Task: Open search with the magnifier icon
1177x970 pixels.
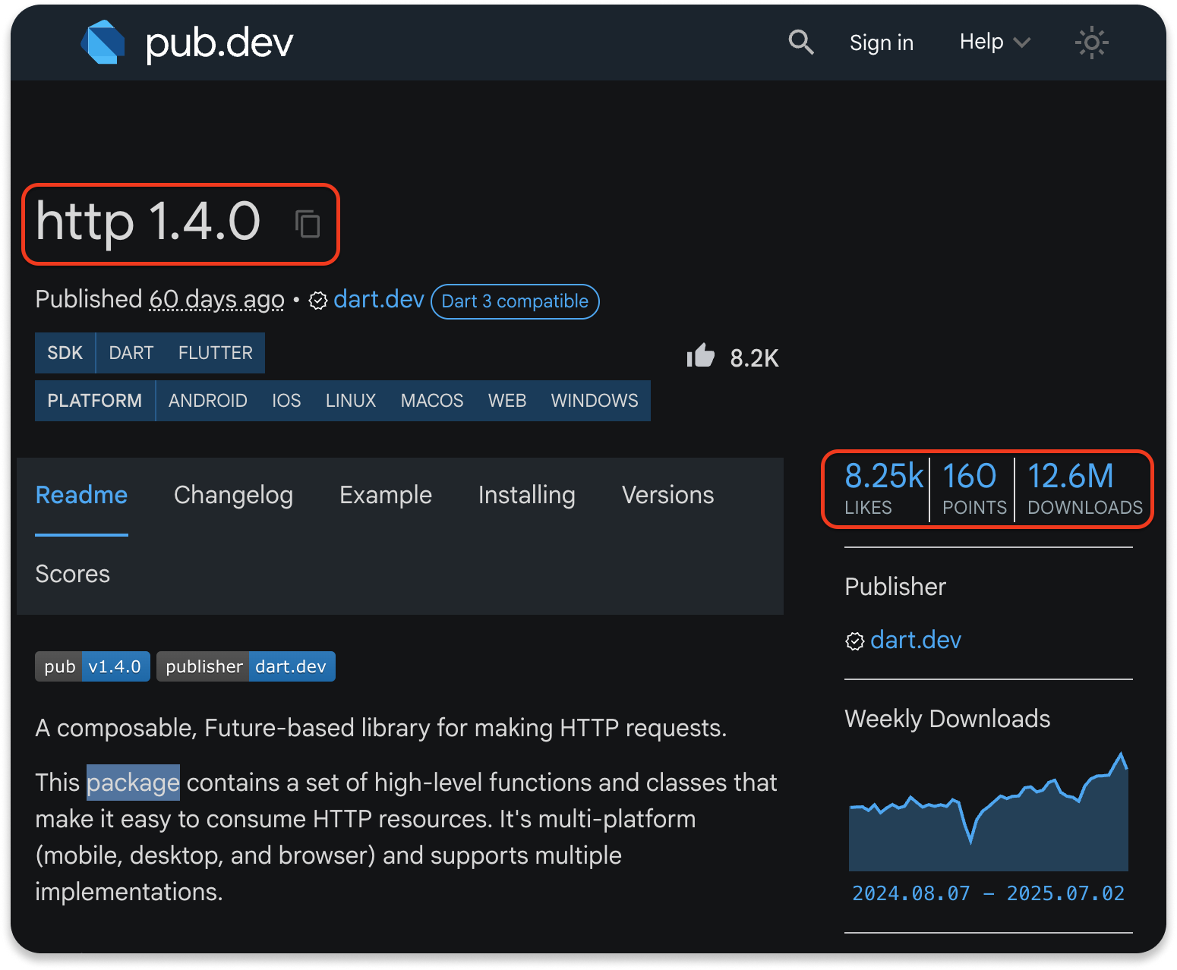Action: (800, 43)
